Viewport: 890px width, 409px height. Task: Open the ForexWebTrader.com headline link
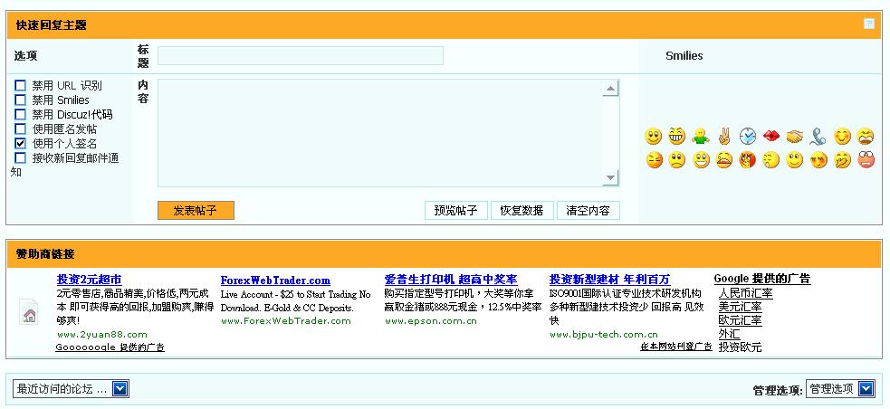coord(275,281)
